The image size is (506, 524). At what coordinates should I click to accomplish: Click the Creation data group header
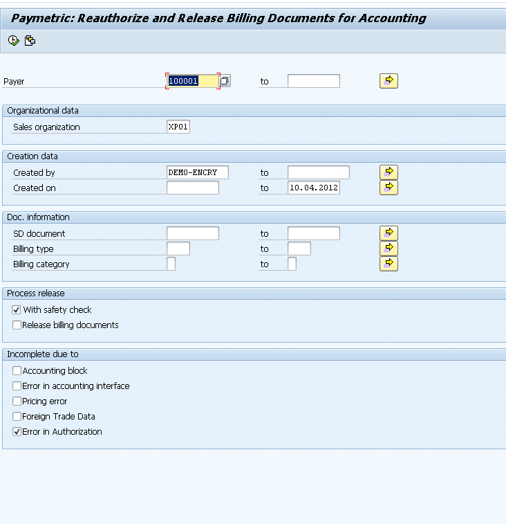(x=32, y=156)
